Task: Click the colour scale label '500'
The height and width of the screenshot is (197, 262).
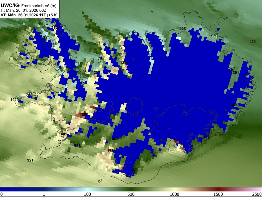Action: (131, 194)
